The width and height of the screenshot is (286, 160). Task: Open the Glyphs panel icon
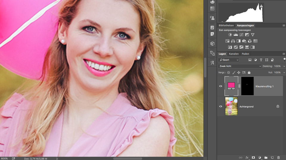(212, 63)
